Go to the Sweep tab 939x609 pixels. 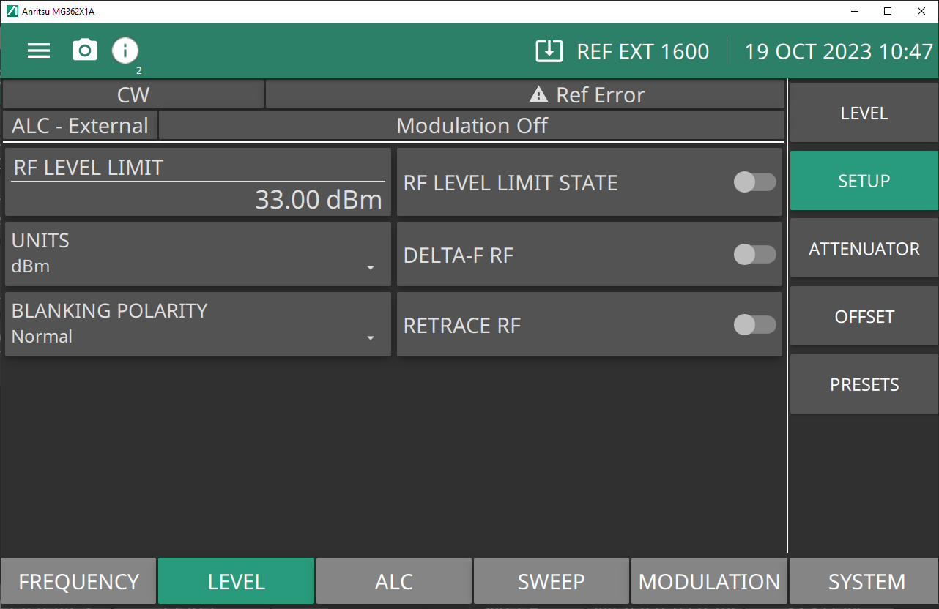pyautogui.click(x=552, y=582)
